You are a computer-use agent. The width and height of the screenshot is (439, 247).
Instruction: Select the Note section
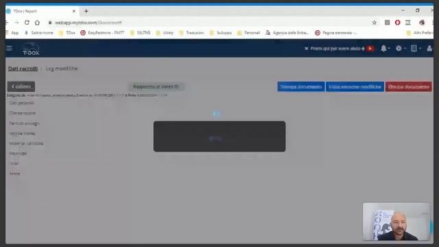coord(14,163)
